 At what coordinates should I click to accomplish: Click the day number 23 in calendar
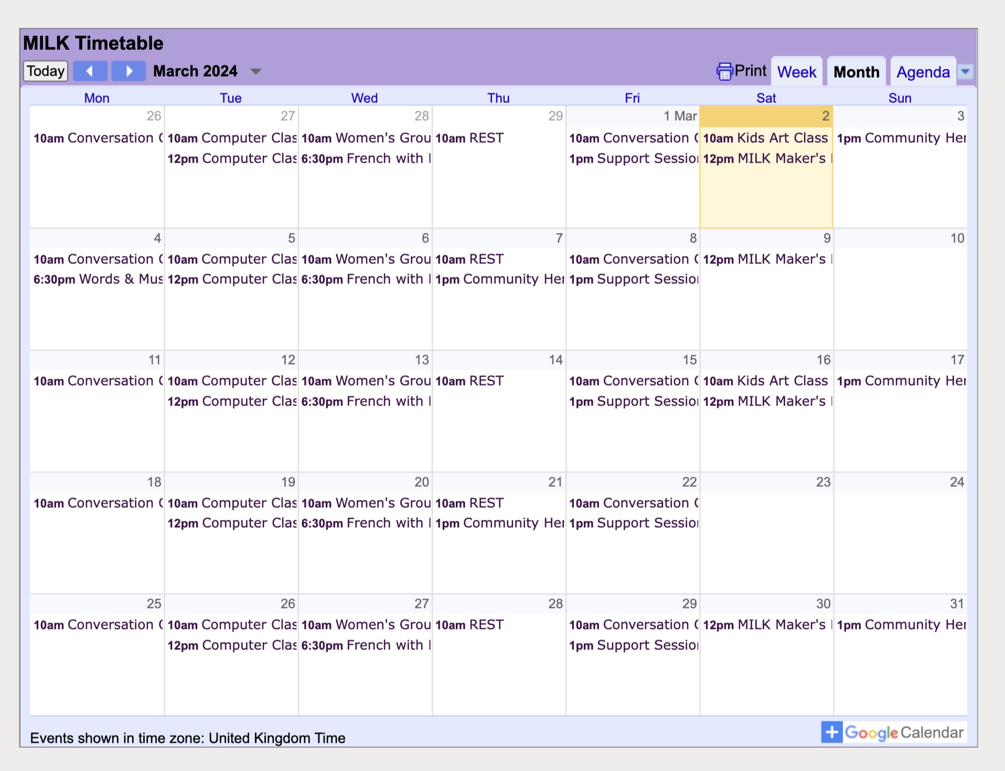pyautogui.click(x=823, y=482)
